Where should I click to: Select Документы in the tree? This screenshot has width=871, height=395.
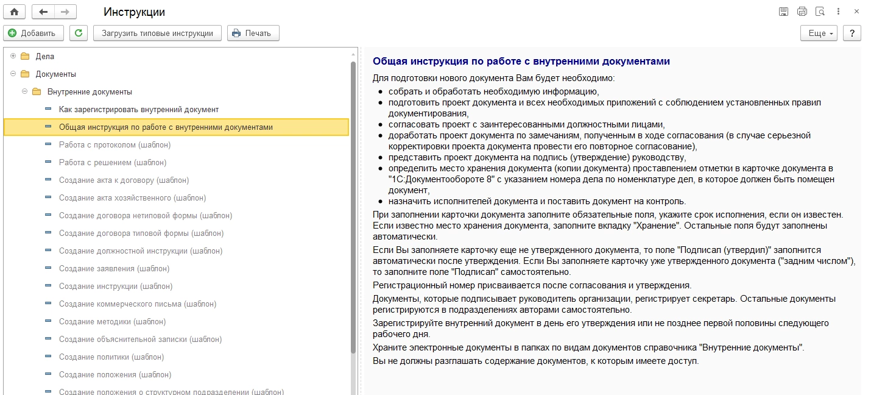tap(56, 74)
